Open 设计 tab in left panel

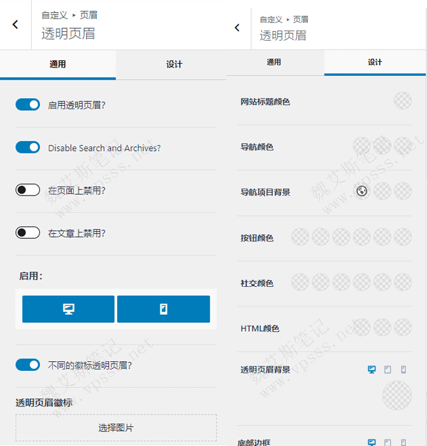pyautogui.click(x=174, y=64)
